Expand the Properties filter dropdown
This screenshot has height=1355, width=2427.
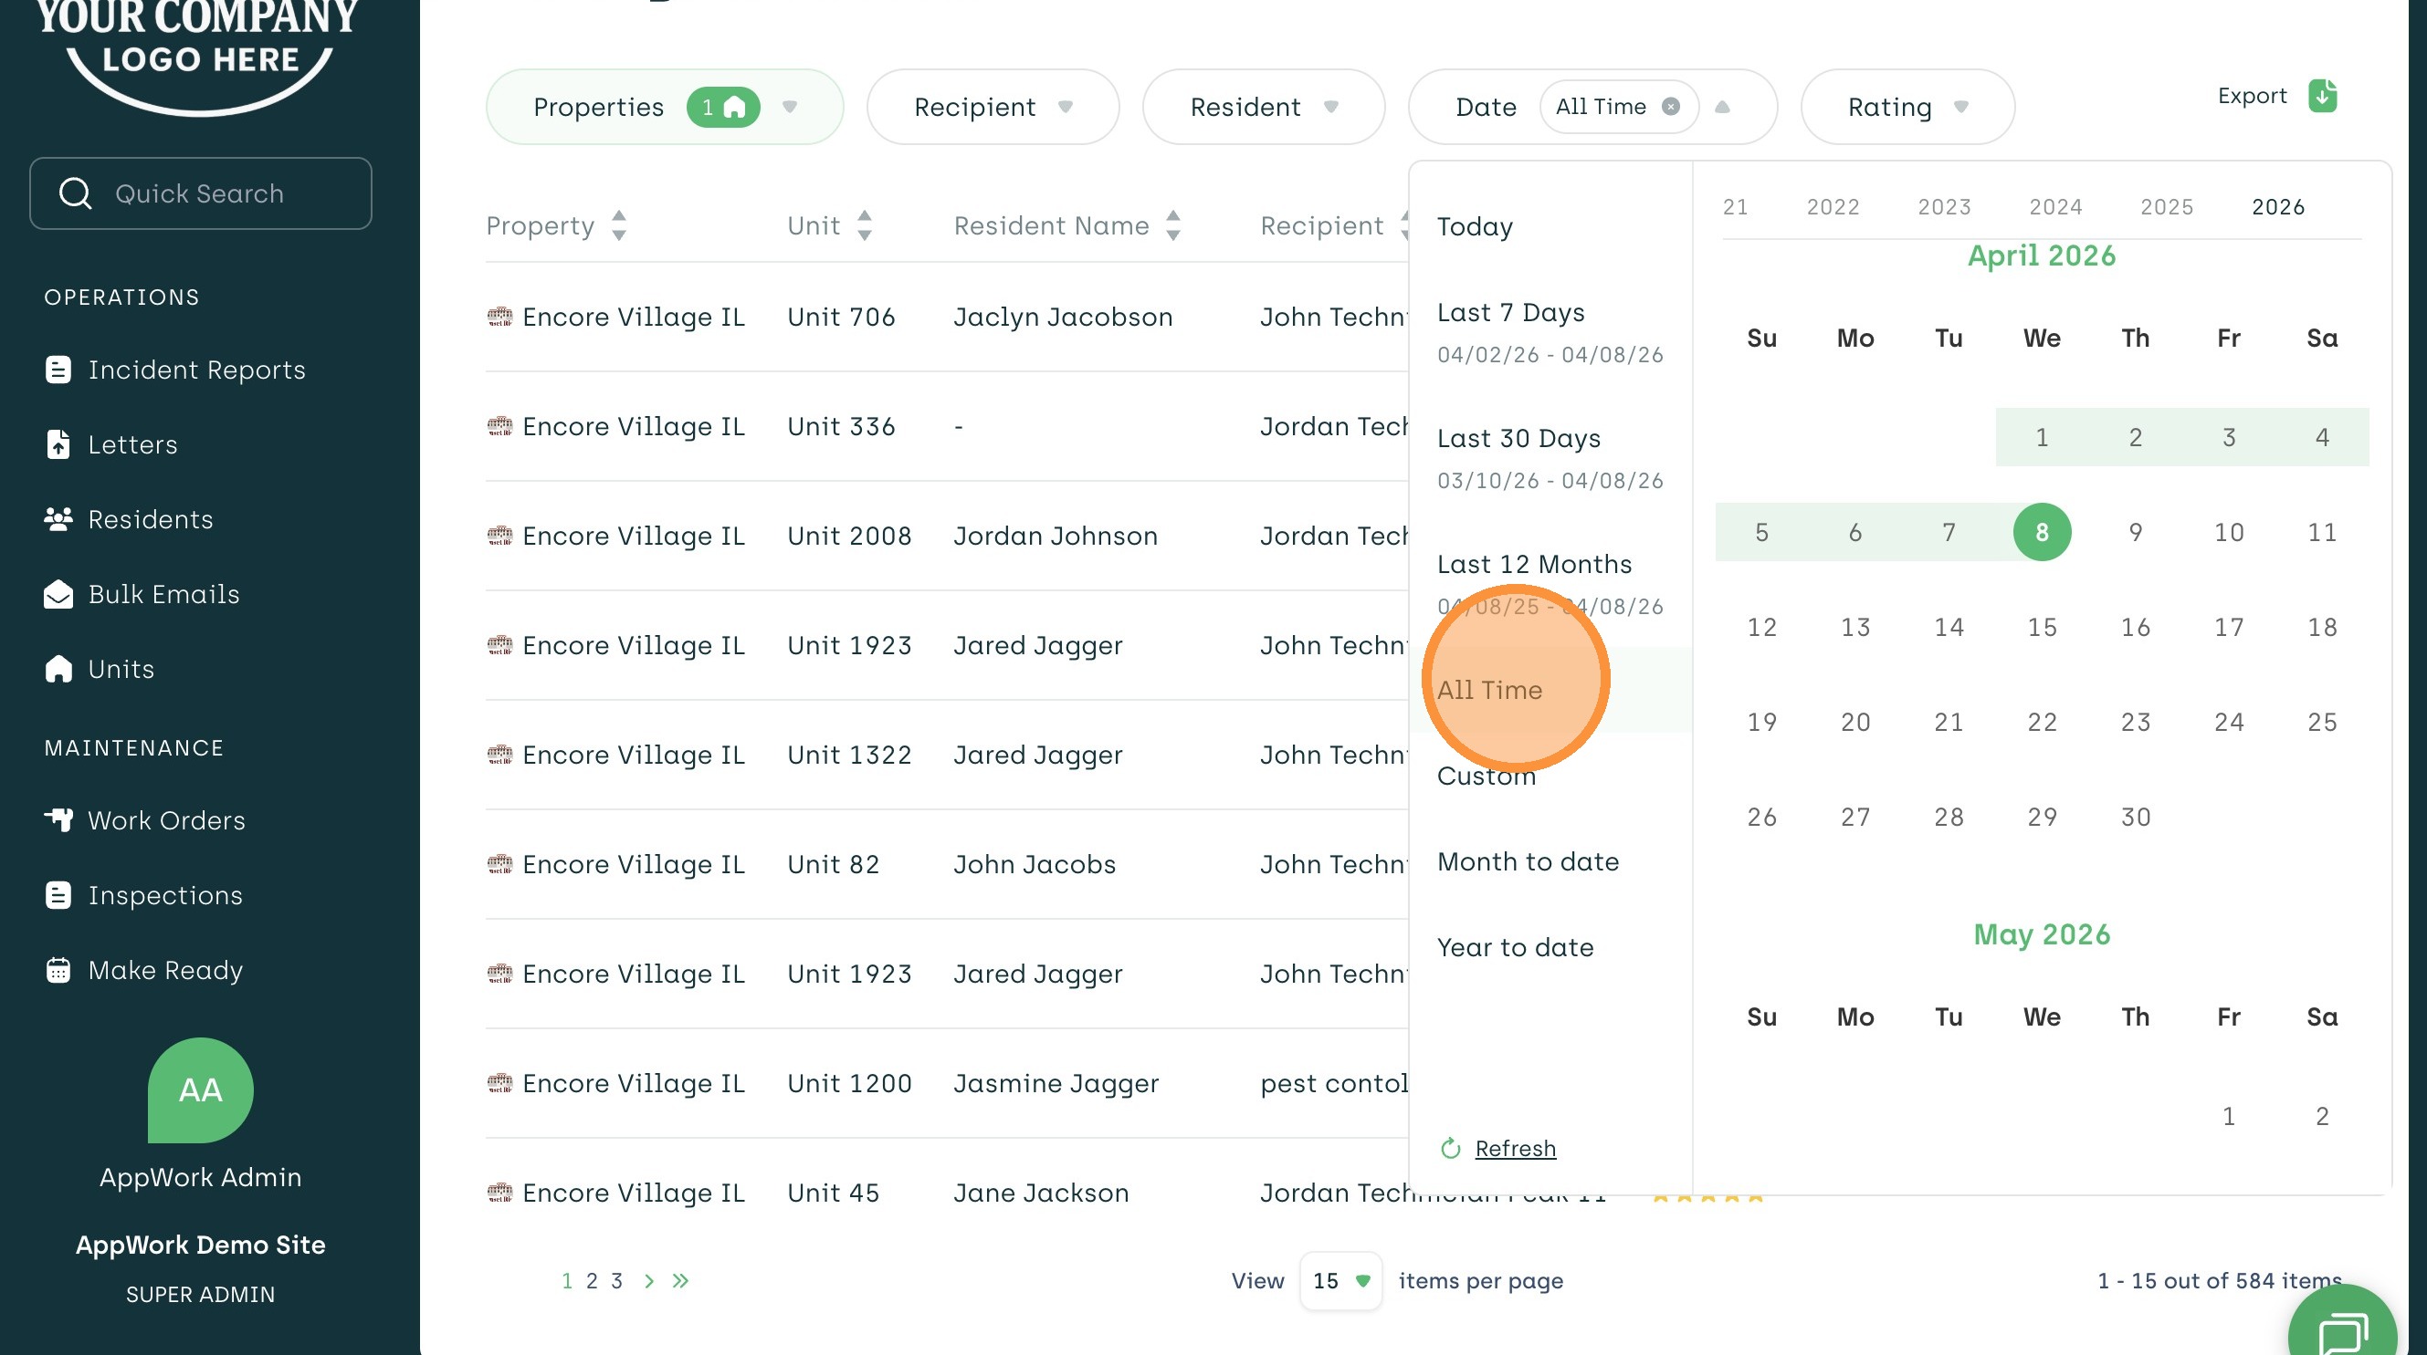790,107
